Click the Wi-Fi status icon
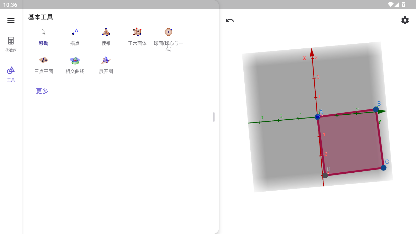 pyautogui.click(x=391, y=4)
